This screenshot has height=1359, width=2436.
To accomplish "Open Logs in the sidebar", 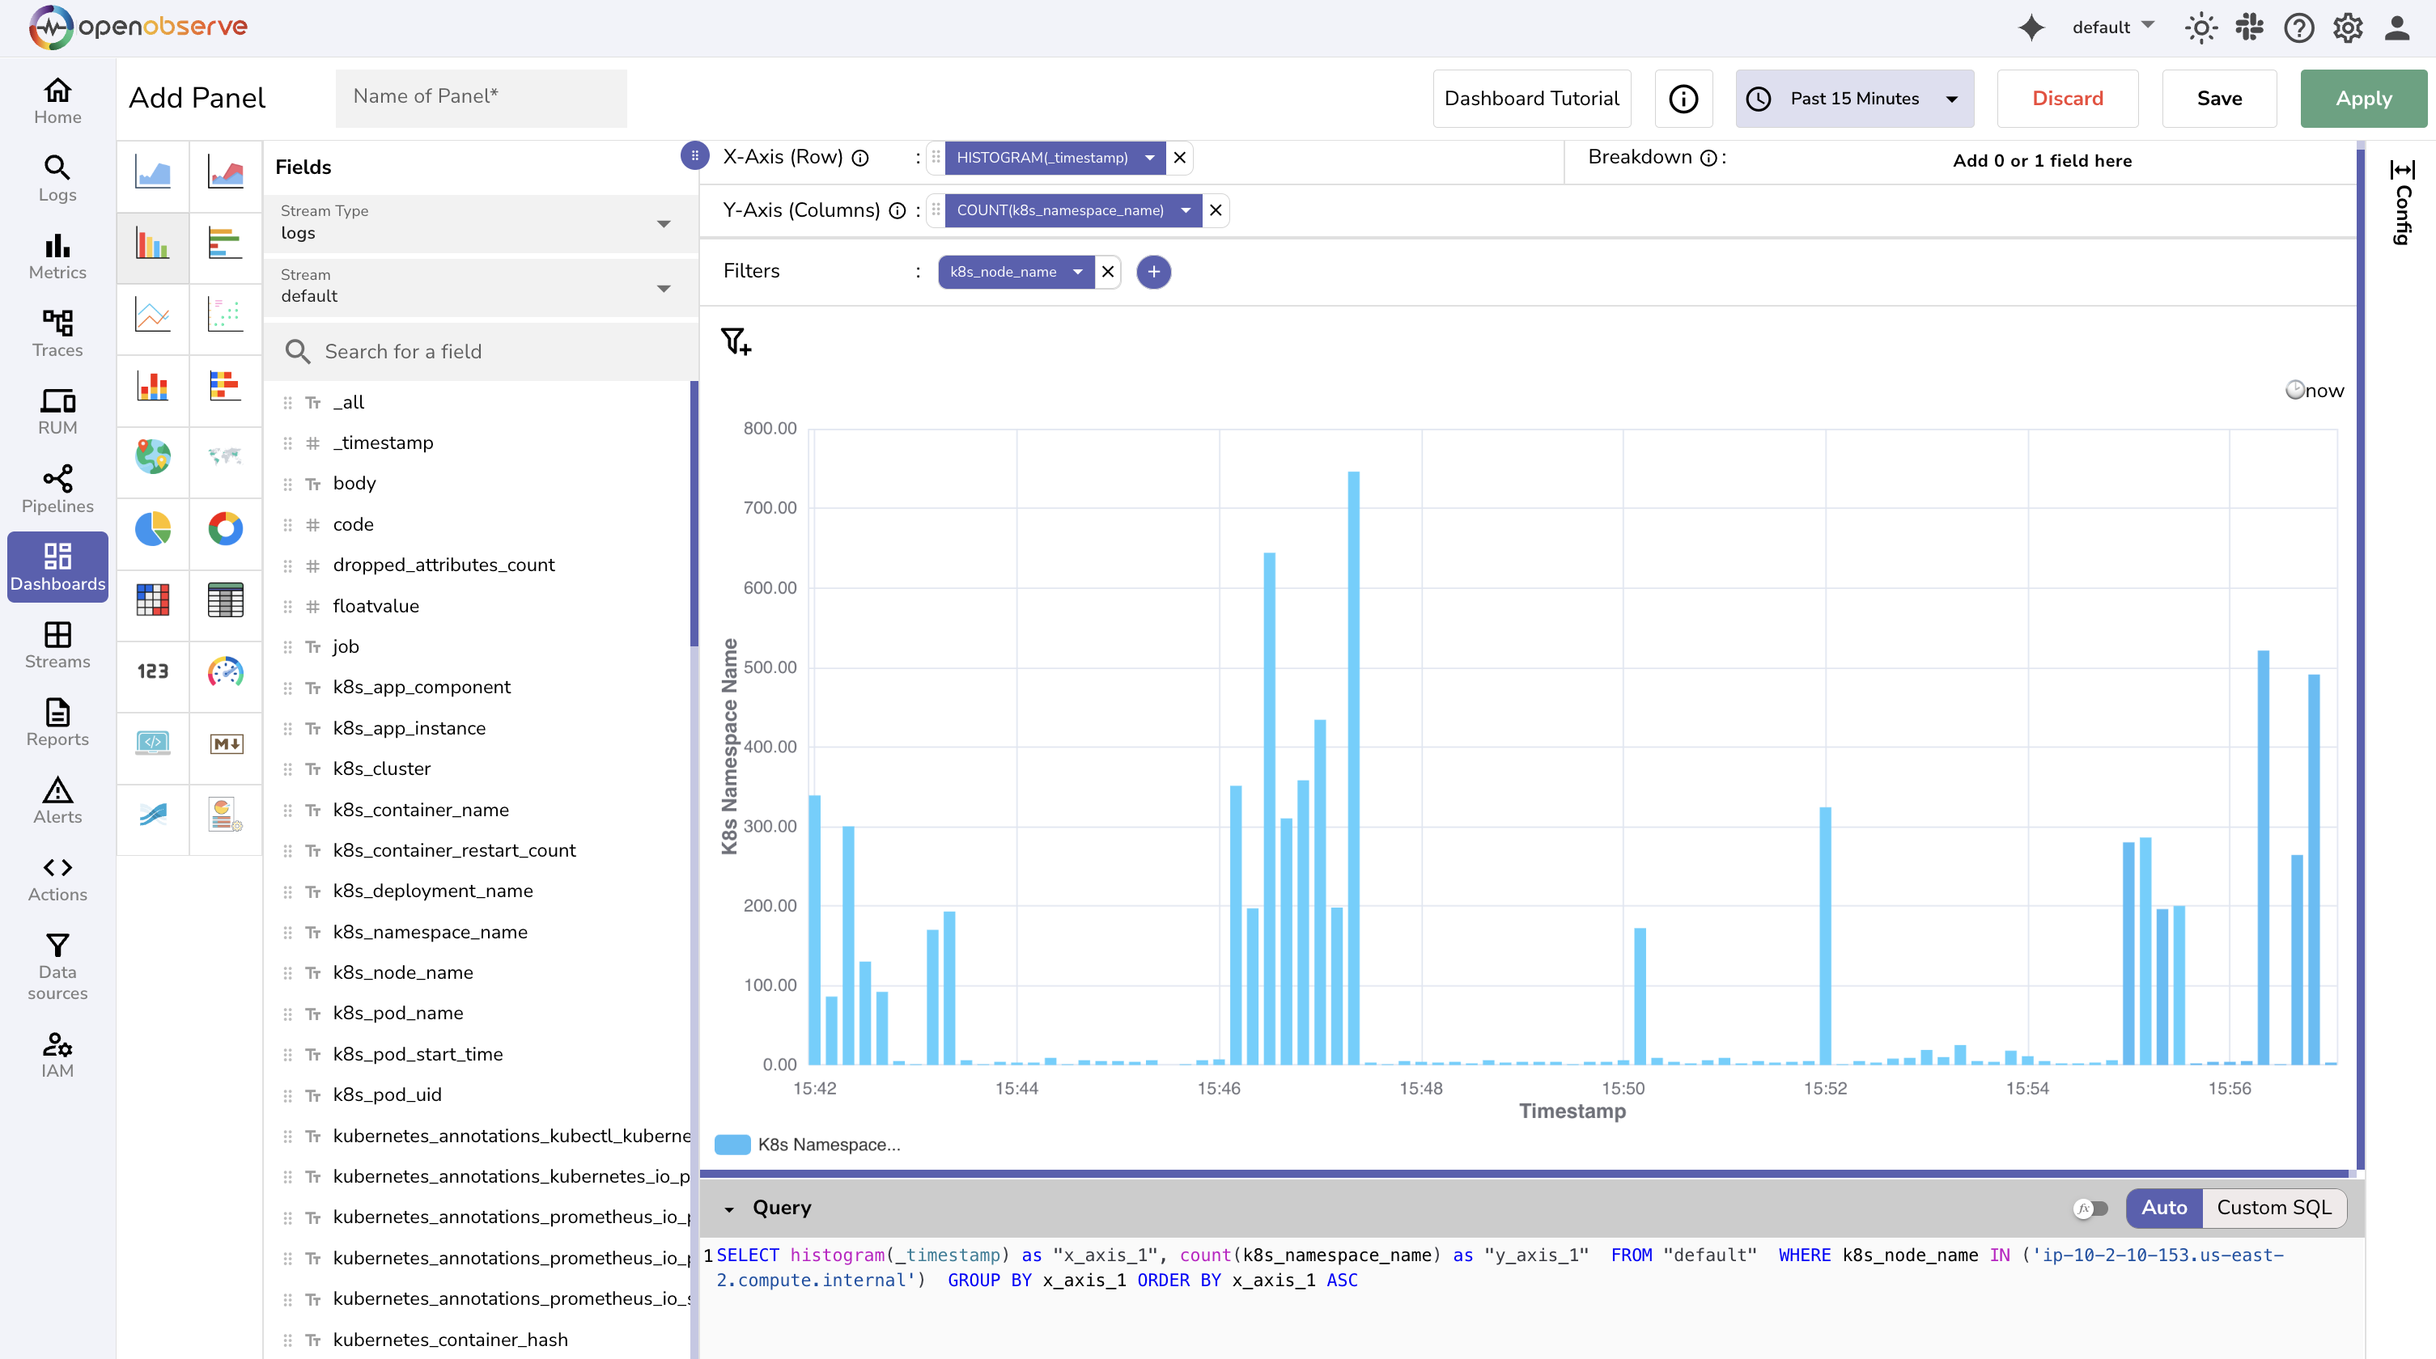I will (x=57, y=179).
